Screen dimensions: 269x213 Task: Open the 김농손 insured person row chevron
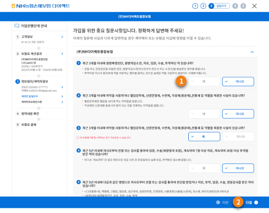[62, 87]
